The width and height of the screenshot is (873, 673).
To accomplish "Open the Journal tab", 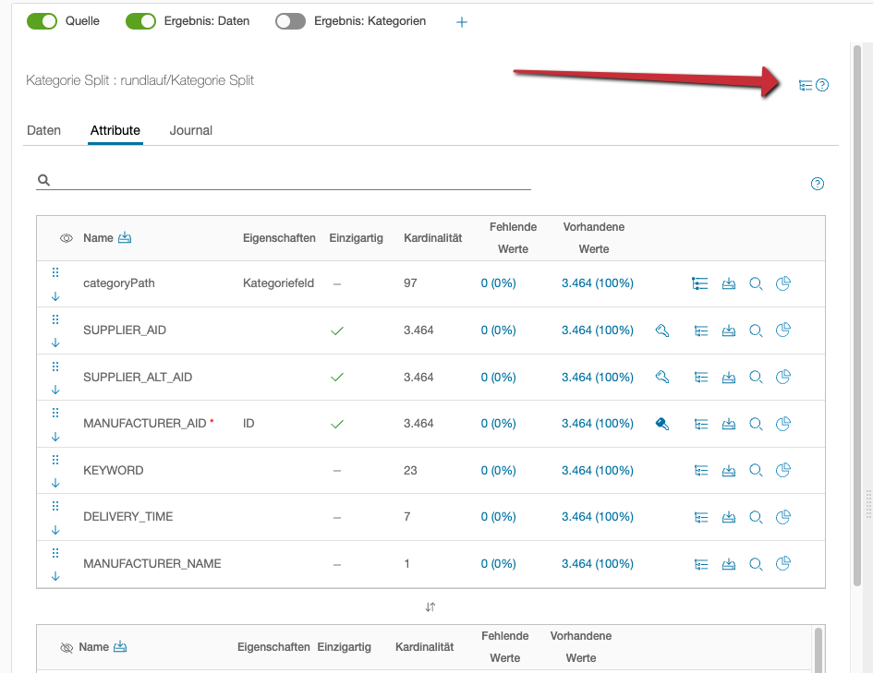I will click(190, 131).
